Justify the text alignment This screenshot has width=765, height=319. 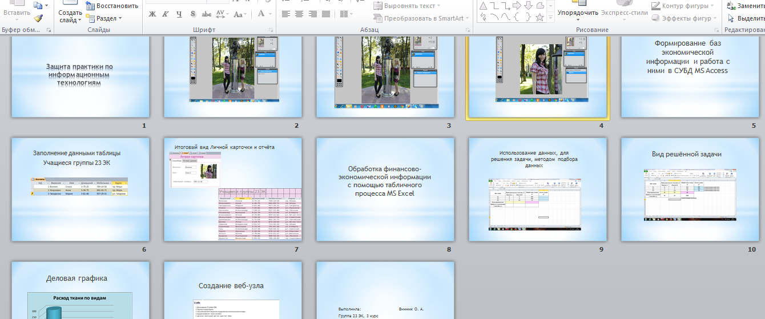[325, 14]
